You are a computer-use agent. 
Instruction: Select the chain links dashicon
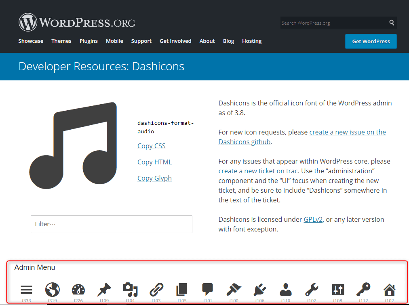click(156, 290)
